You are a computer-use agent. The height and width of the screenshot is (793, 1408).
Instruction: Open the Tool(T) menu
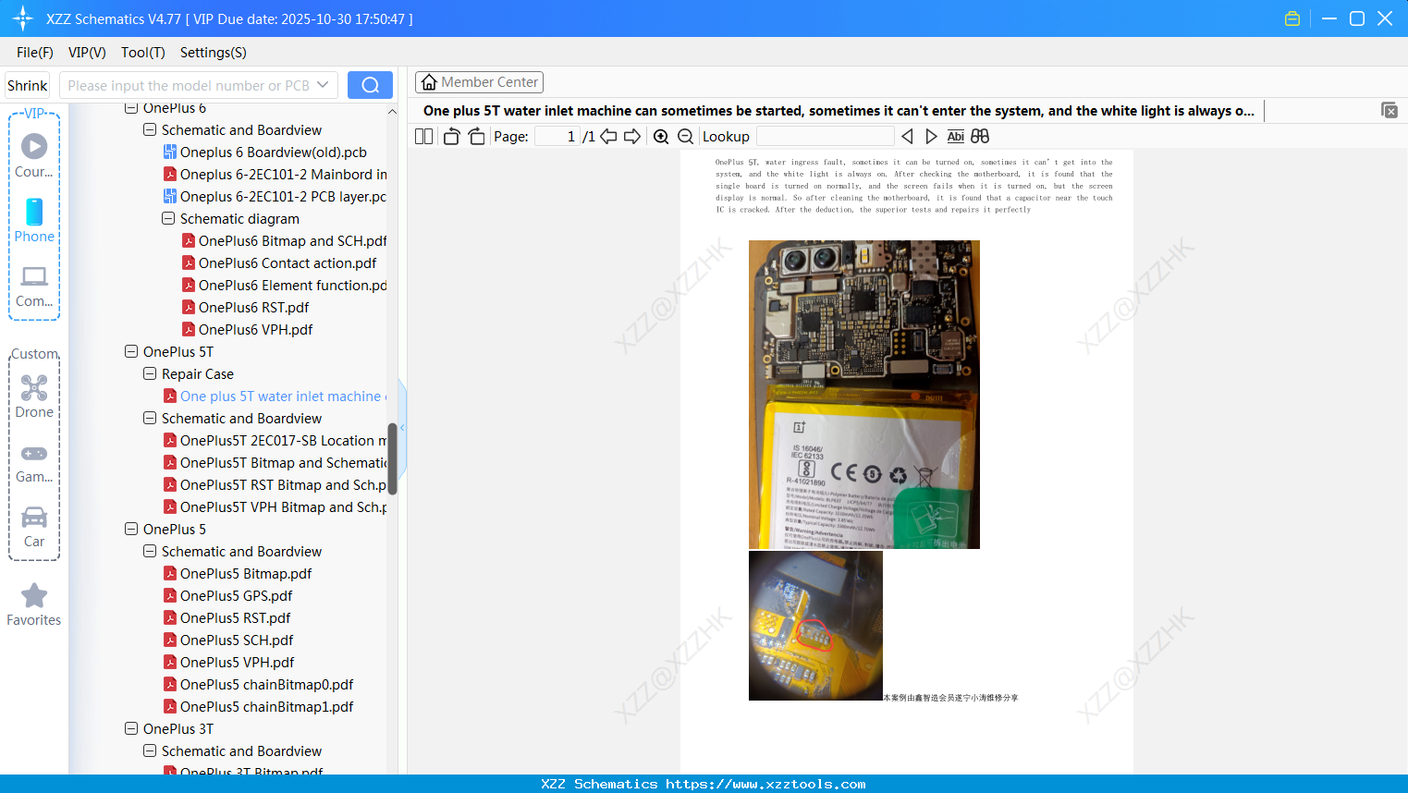point(143,53)
